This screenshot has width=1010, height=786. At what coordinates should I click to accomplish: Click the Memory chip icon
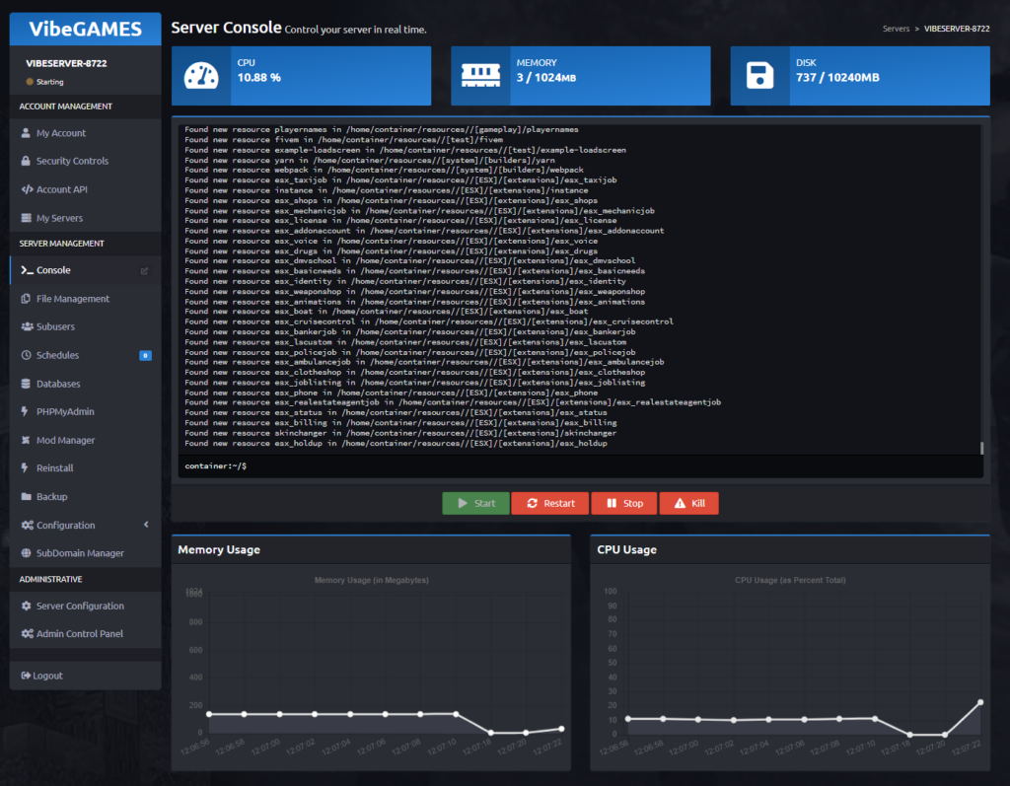coord(480,76)
